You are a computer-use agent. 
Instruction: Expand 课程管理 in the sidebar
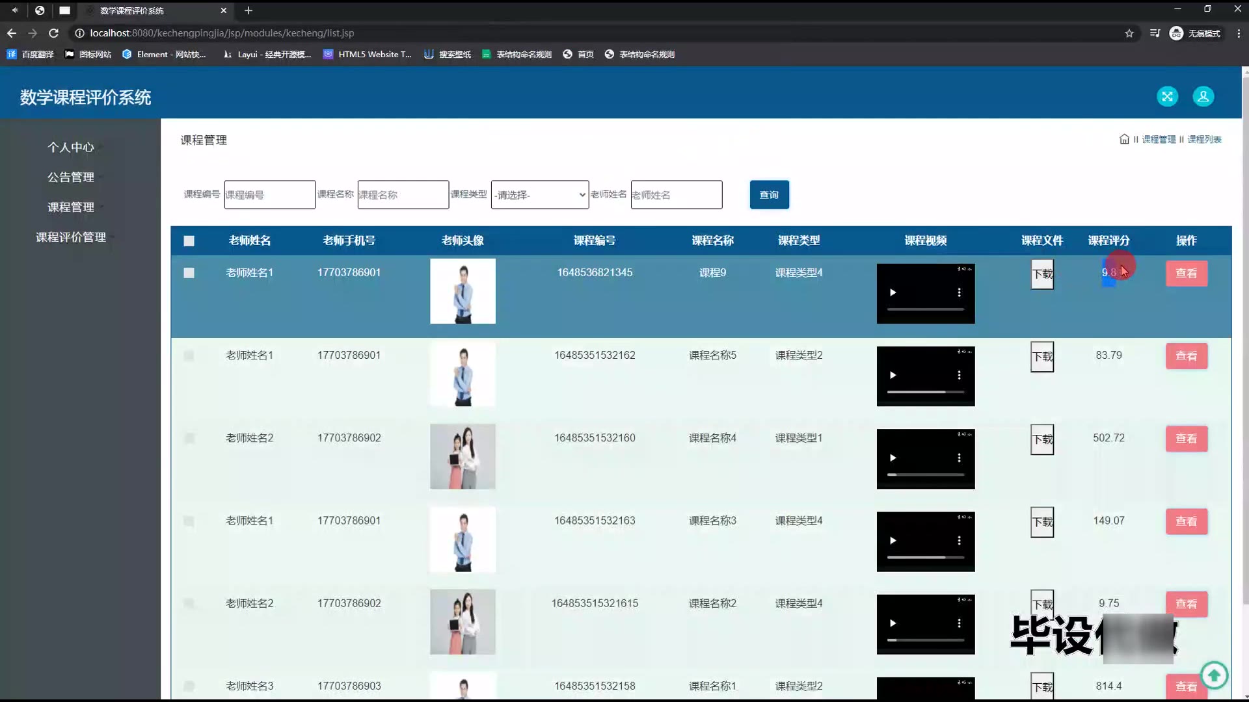click(71, 207)
